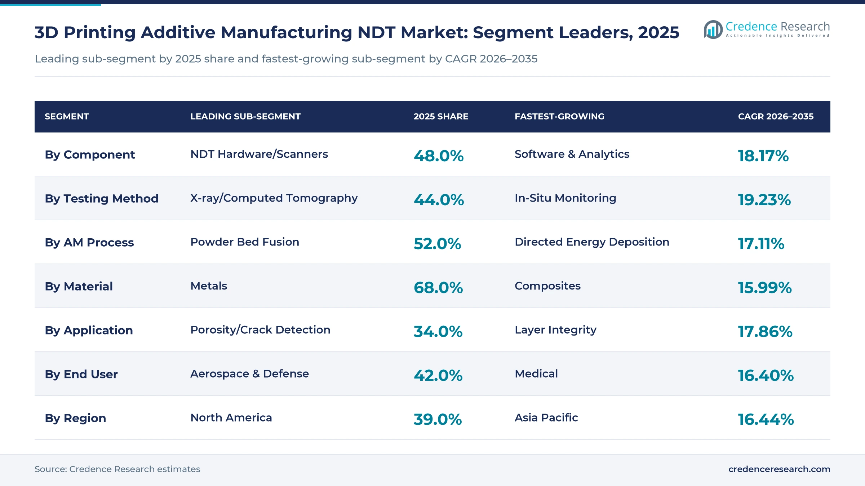Click the Powder Bed Fusion cell
The width and height of the screenshot is (865, 486).
tap(245, 242)
